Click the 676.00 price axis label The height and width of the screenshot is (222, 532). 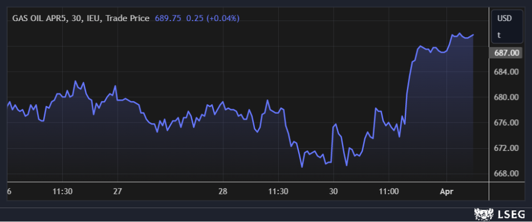[x=506, y=123]
